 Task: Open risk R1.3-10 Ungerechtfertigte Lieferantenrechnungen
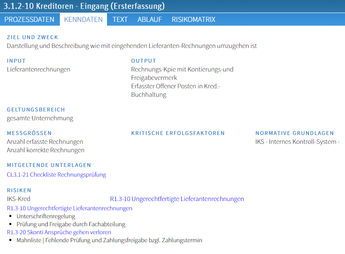point(177,198)
